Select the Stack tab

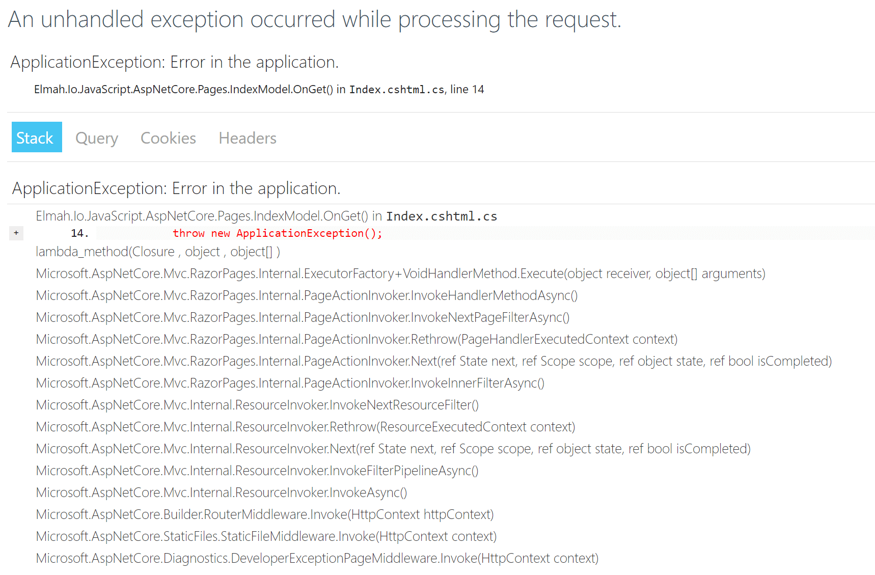pyautogui.click(x=36, y=137)
